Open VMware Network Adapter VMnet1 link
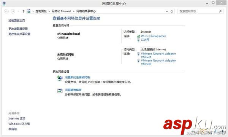The width and height of the screenshot is (228, 137). pyautogui.click(x=158, y=55)
